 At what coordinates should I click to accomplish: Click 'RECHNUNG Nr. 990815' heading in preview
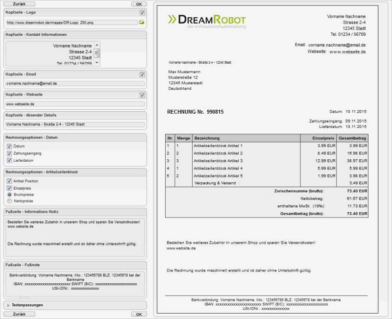195,112
